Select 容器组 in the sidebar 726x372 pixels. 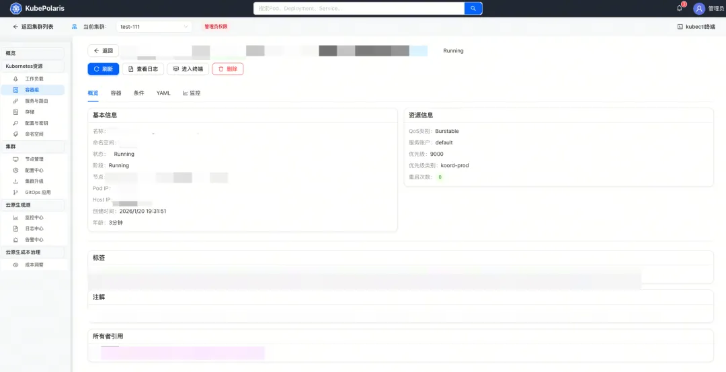coord(32,90)
